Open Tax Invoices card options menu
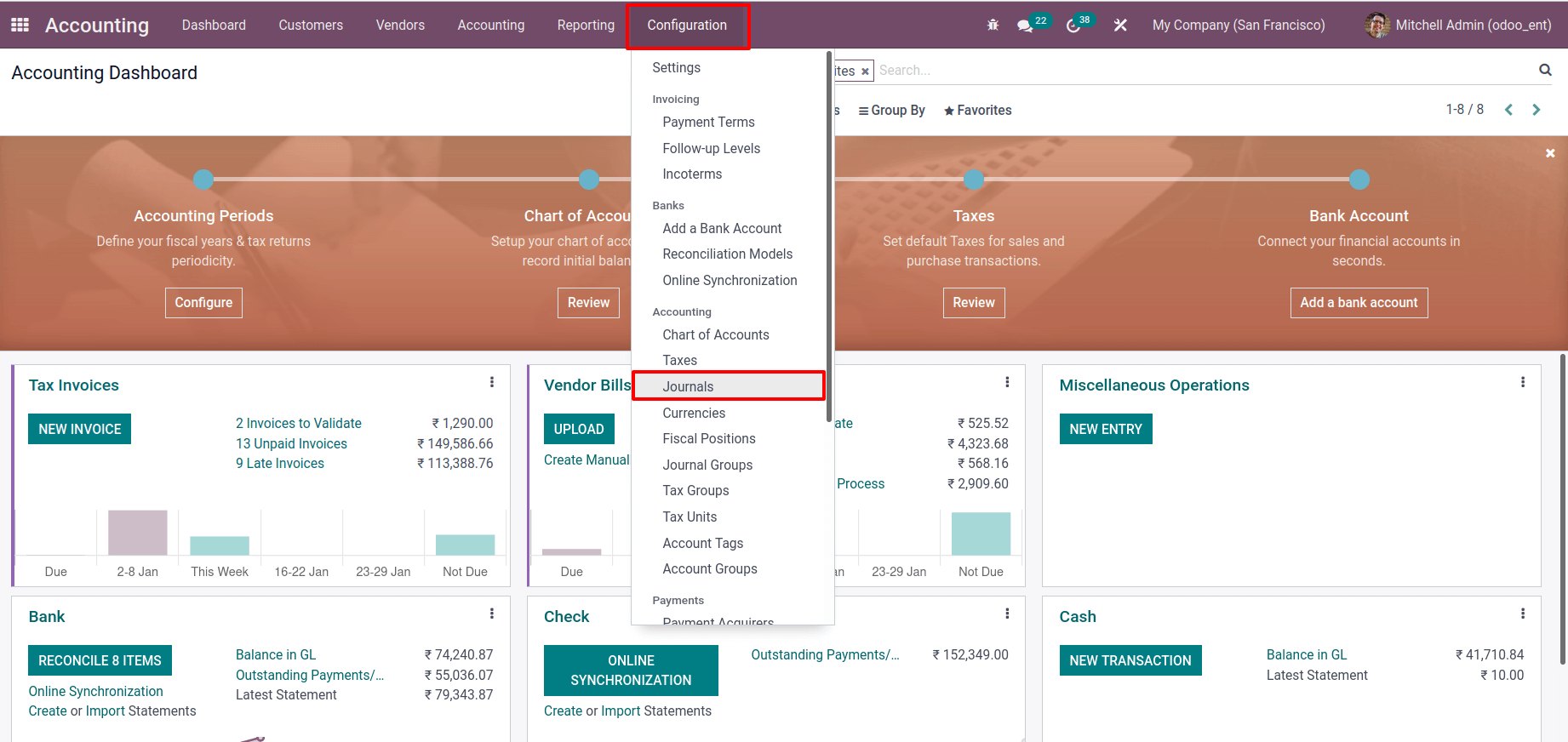The width and height of the screenshot is (1568, 742). 492,383
